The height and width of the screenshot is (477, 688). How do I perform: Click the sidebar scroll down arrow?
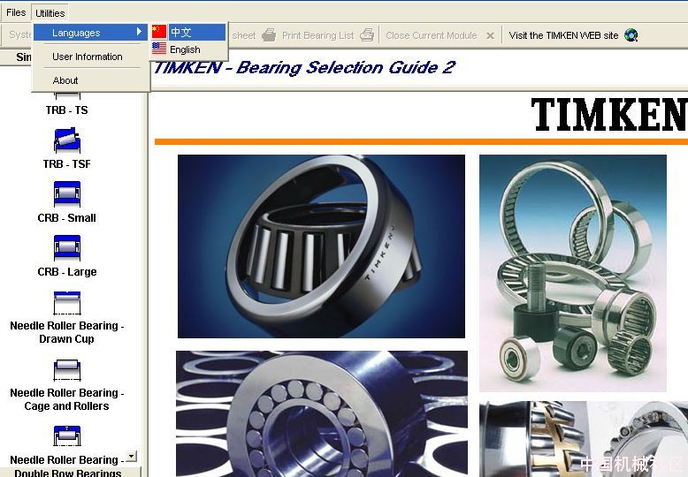click(x=131, y=457)
